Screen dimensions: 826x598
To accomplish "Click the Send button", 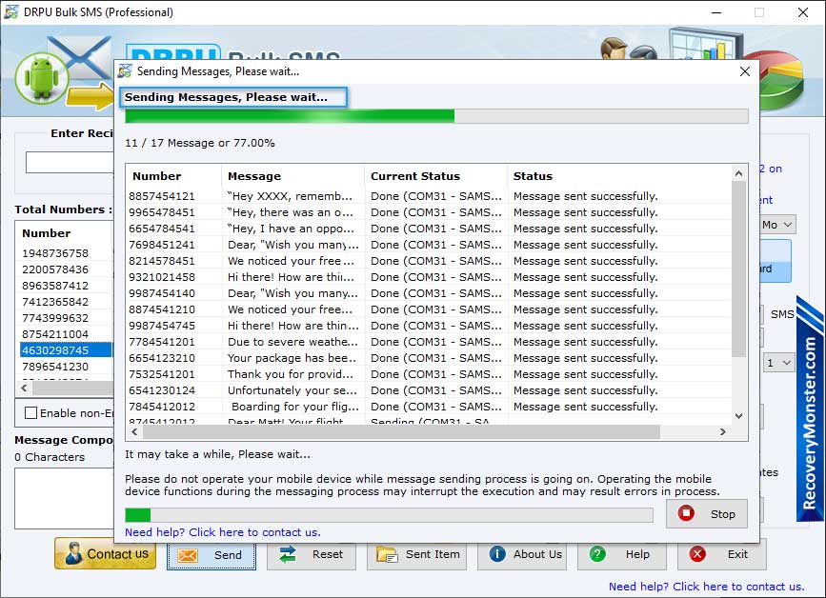I will tap(212, 555).
